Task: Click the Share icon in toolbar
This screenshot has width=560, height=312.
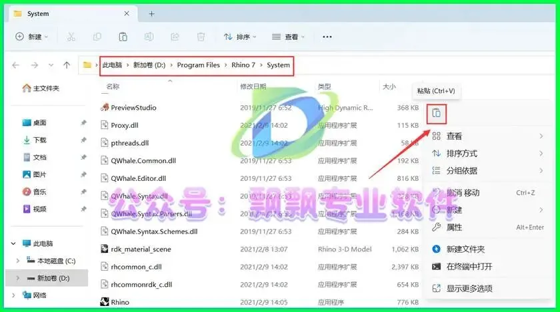Action: (175, 37)
